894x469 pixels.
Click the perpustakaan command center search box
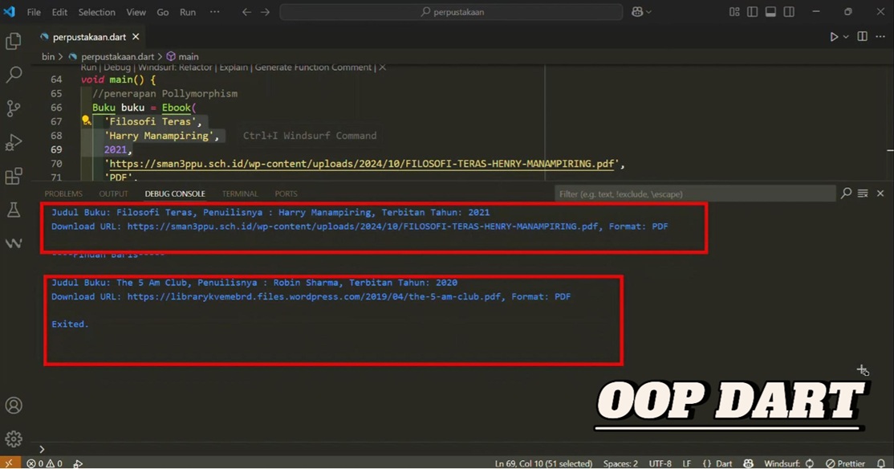451,12
